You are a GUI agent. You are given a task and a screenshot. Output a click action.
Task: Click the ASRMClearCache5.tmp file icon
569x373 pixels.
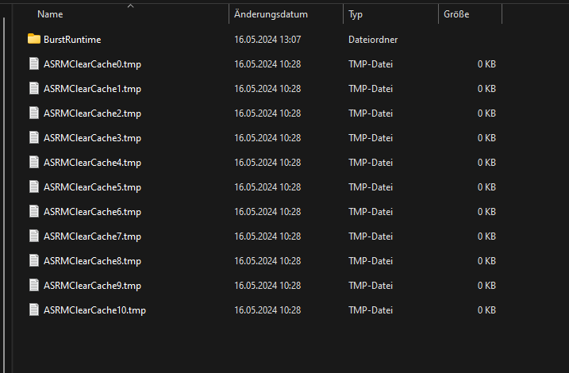pos(33,186)
